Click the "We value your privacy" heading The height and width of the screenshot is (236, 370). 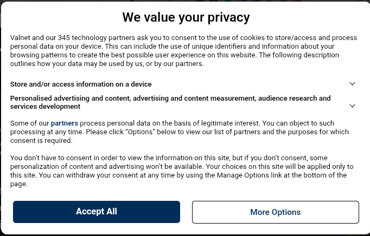coord(186,17)
